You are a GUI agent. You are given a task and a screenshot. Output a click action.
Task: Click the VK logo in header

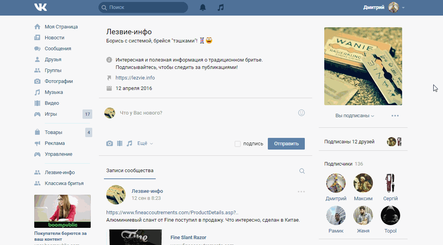click(40, 7)
